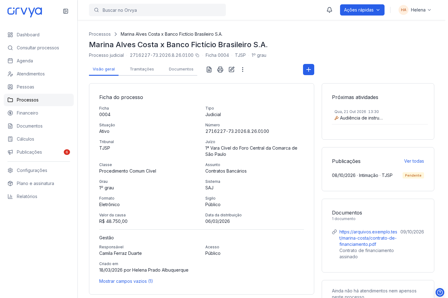Select the valor da causa R$ 48.750,00
The image size is (448, 298).
coord(113,221)
